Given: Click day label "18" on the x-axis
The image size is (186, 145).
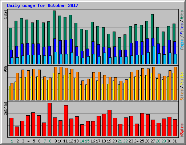Looking at the screenshot, I should [104, 141].
